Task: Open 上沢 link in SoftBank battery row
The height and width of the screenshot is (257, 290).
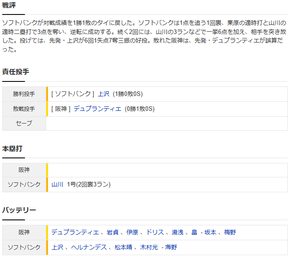Action: pyautogui.click(x=57, y=247)
